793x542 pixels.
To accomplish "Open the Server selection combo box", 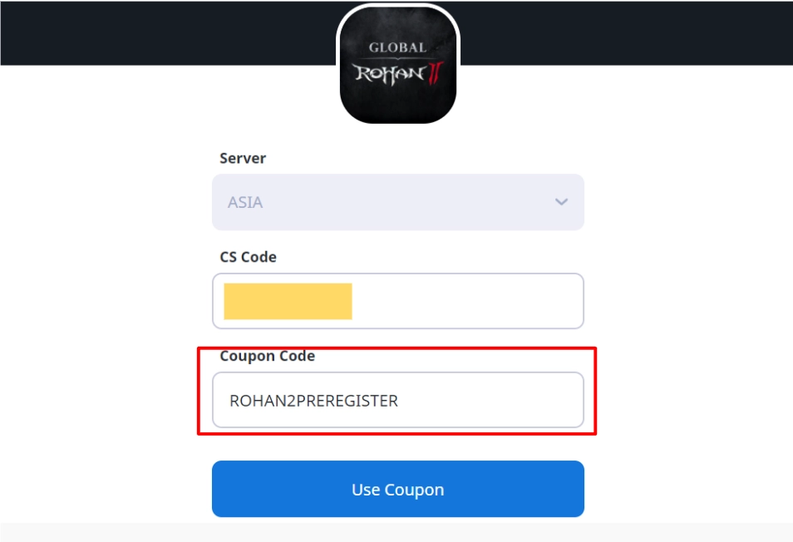I will 397,202.
